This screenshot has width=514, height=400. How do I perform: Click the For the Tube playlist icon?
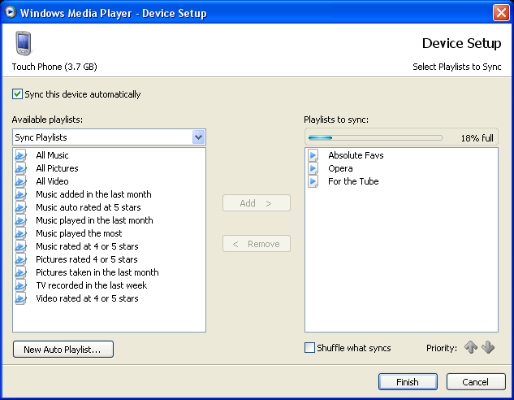tap(313, 181)
